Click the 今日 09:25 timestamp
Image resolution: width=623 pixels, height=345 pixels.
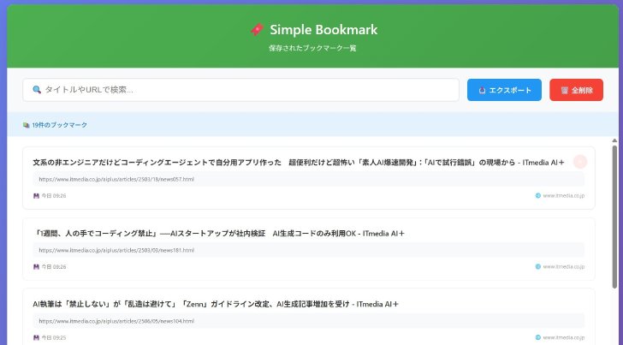pos(54,337)
